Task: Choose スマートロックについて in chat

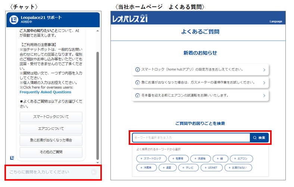Action: (x=51, y=117)
